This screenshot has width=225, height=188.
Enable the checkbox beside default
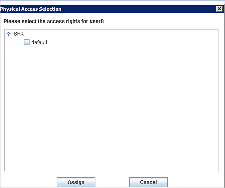tap(27, 42)
